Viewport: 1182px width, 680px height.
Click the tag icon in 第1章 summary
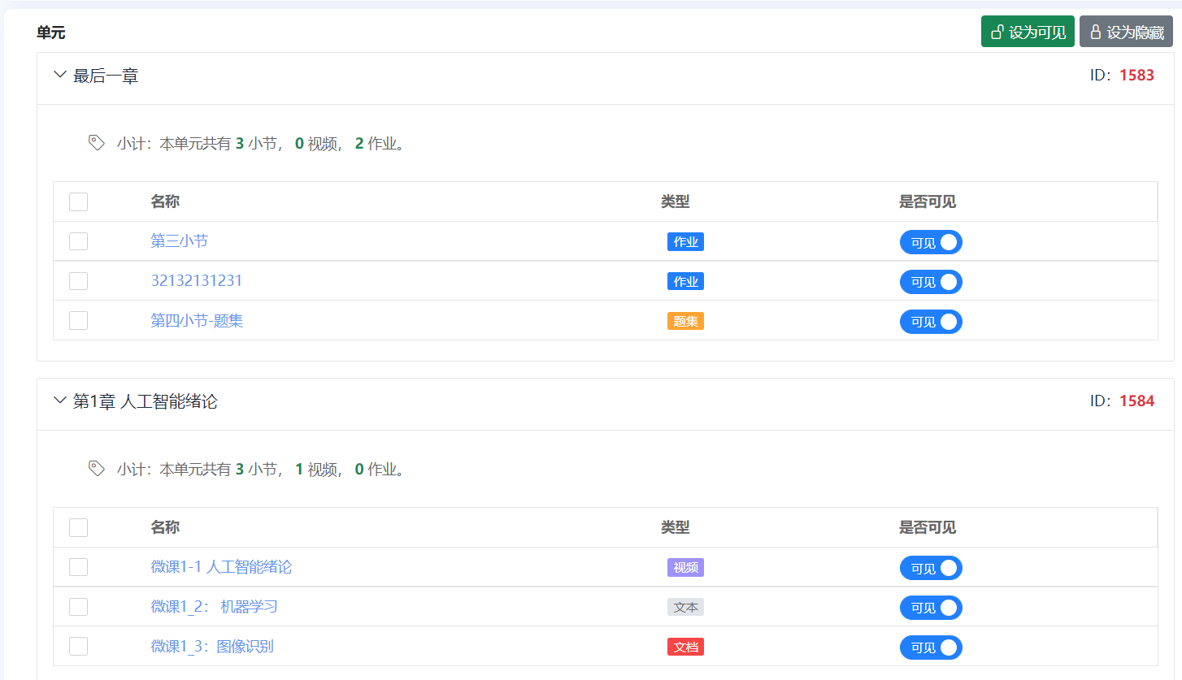point(96,469)
